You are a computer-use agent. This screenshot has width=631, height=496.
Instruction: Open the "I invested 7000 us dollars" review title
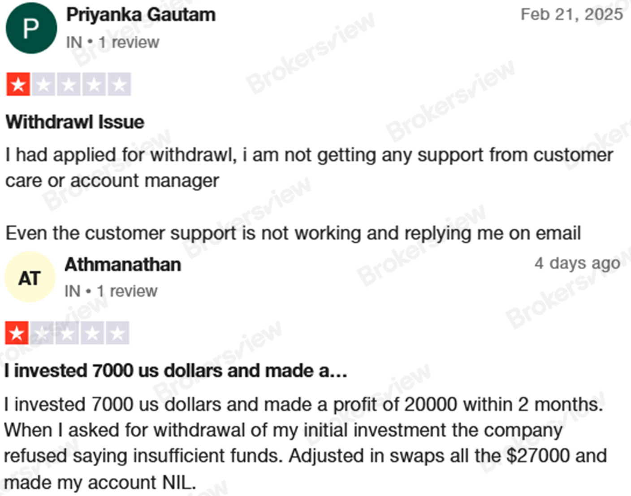click(x=175, y=371)
